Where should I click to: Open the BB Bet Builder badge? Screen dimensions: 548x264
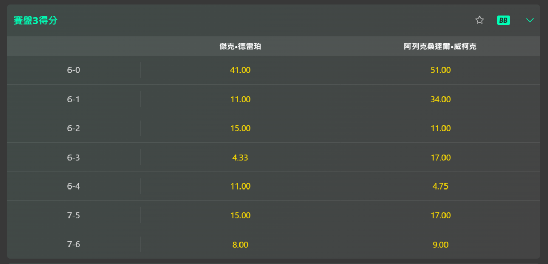504,20
